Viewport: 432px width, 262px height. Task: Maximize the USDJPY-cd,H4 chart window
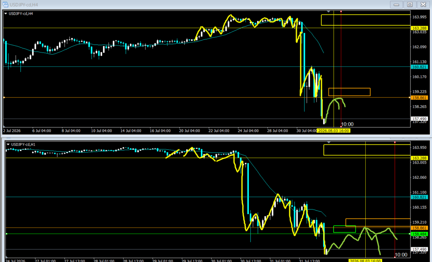pyautogui.click(x=410, y=4)
